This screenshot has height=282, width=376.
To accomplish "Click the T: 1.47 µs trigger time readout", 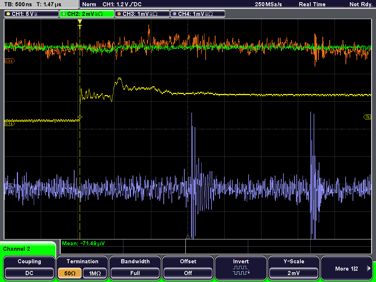I will click(49, 4).
